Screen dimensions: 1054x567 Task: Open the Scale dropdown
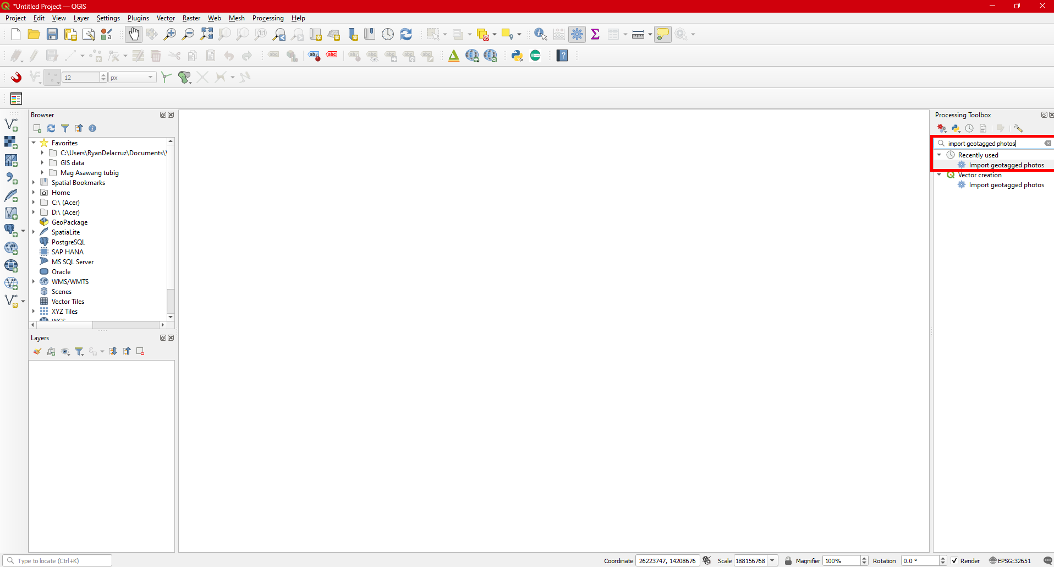[x=772, y=561]
